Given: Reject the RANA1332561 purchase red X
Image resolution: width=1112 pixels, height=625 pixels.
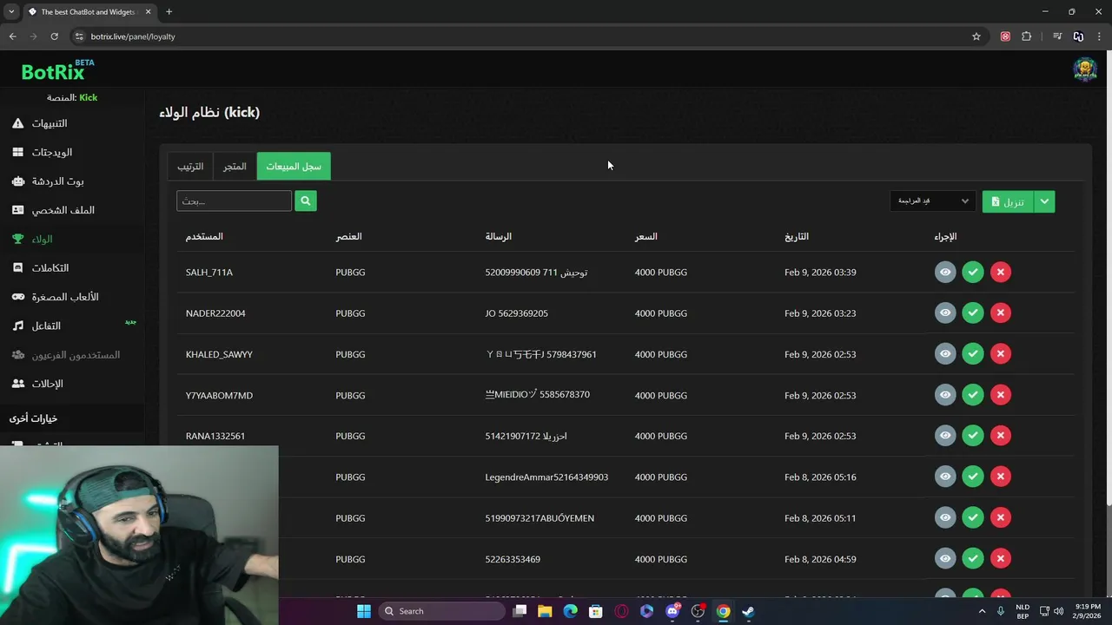Looking at the screenshot, I should pyautogui.click(x=1001, y=435).
